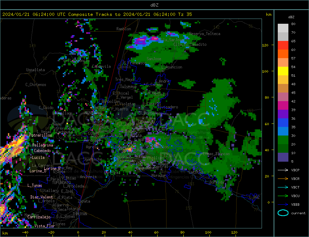Click the green VBCU arrow legend icon
Image resolution: width=309 pixels, height=237 pixels.
point(283,196)
